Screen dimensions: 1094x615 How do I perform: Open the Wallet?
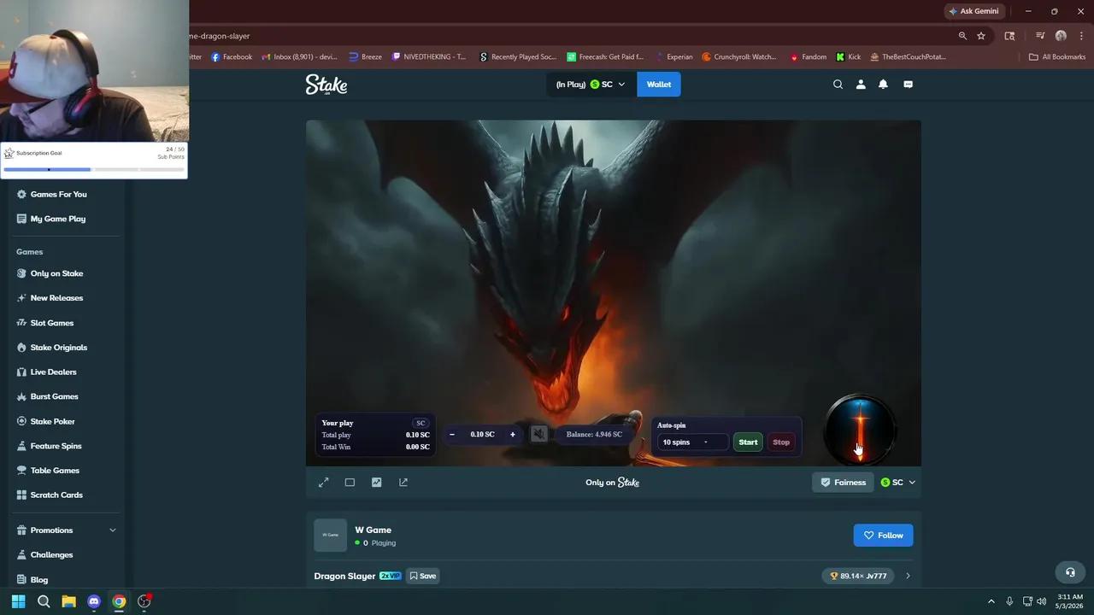(659, 85)
